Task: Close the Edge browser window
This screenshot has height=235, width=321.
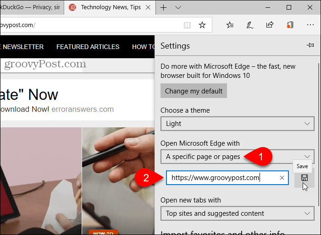Action: tap(310, 8)
